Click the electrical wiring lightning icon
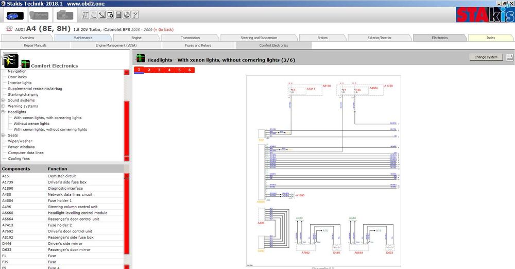The height and width of the screenshot is (269, 515). coord(10,60)
